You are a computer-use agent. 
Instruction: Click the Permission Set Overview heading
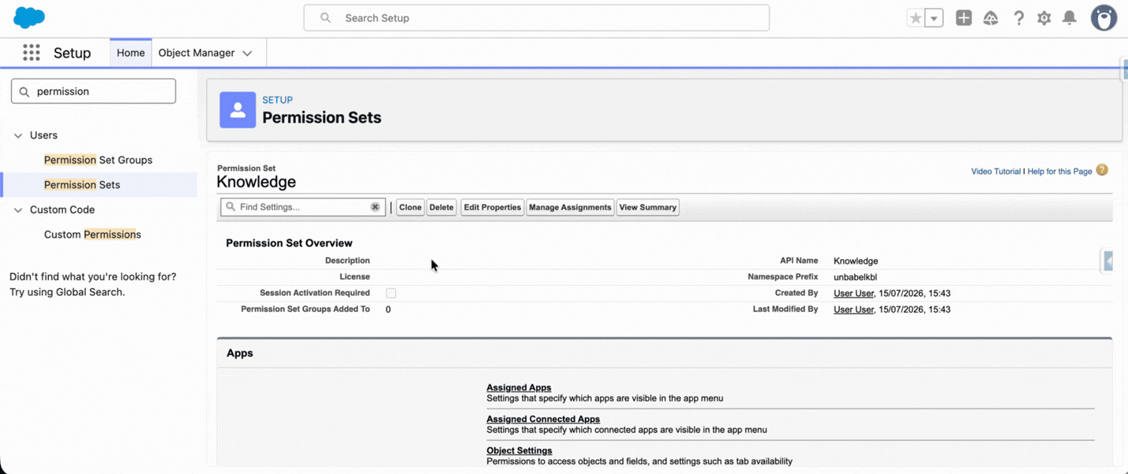pyautogui.click(x=289, y=243)
